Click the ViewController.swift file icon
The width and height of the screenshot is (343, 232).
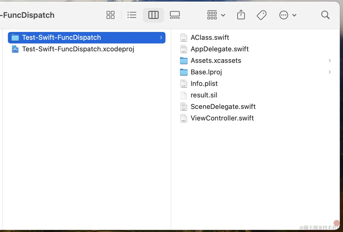(184, 118)
